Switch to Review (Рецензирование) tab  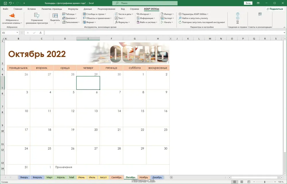(x=106, y=9)
